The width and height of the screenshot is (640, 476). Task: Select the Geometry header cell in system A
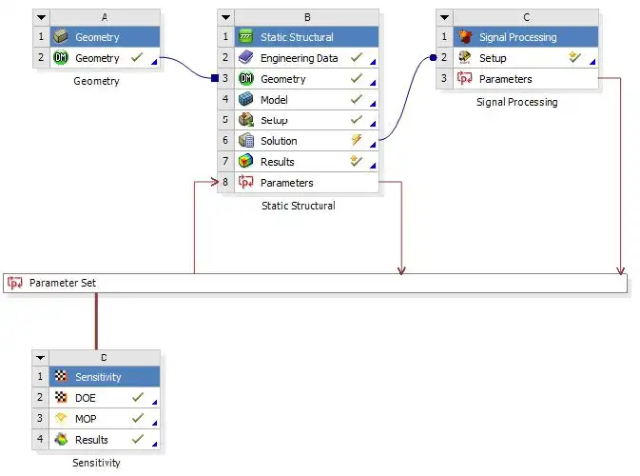pos(106,37)
